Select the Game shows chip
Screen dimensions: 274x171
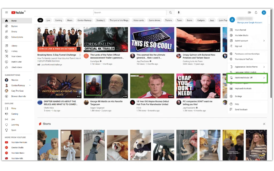[x=154, y=20]
